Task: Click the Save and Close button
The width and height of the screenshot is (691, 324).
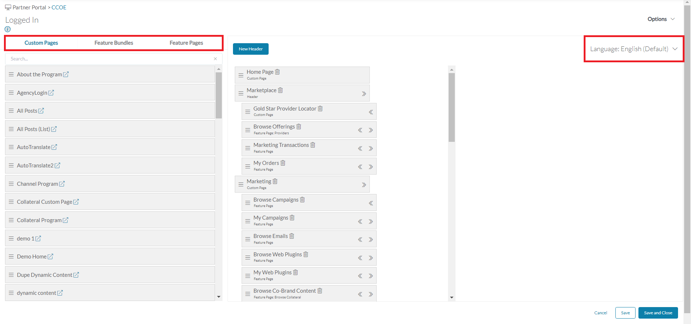Action: pos(658,313)
